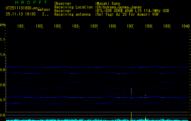Click the 25.11.13 19:30 timestamp
This screenshot has width=191, height=121.
(20, 14)
